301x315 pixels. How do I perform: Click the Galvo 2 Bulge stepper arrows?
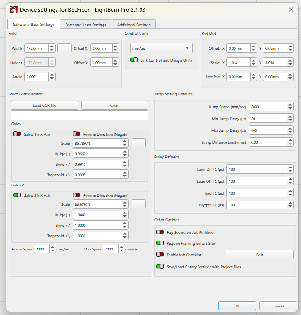click(x=125, y=215)
